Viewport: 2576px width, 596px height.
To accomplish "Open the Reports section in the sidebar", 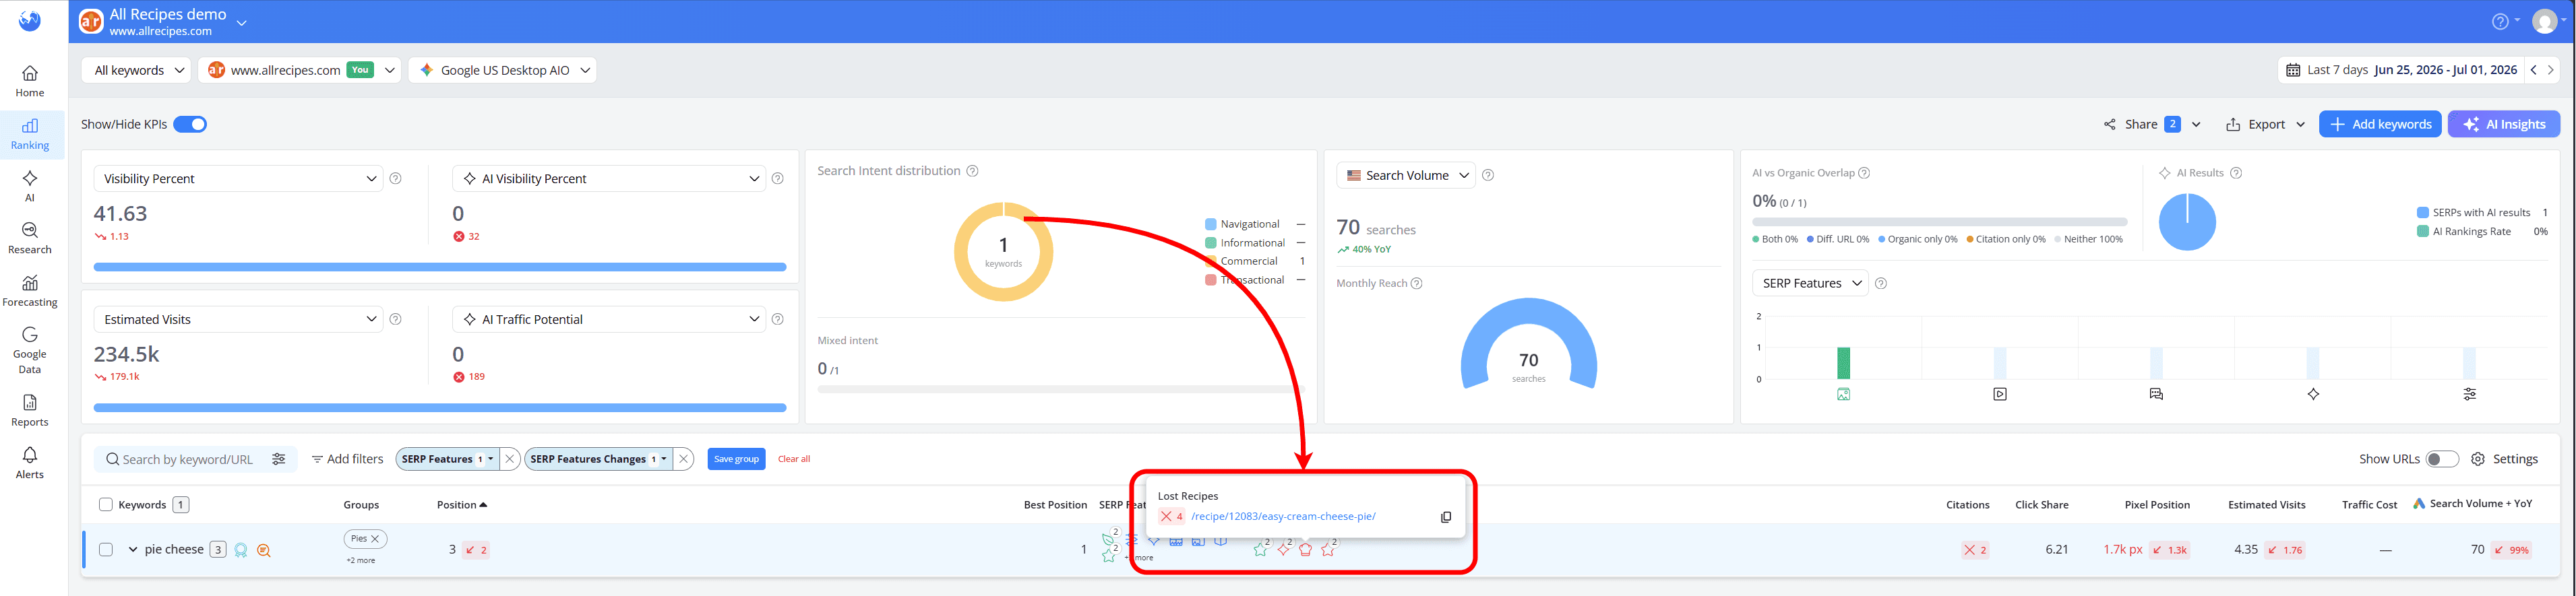I will tap(30, 410).
